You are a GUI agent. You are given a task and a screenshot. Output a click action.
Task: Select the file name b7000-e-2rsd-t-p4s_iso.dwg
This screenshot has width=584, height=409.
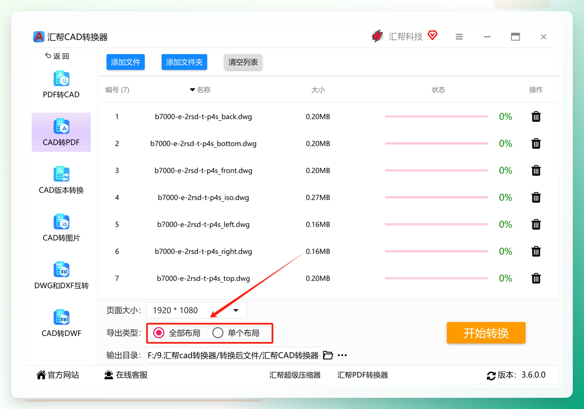203,197
